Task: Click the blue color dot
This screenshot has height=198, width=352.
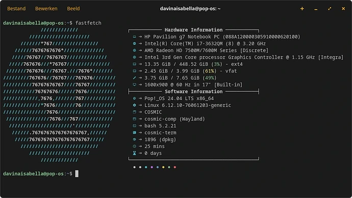Action: pyautogui.click(x=157, y=167)
